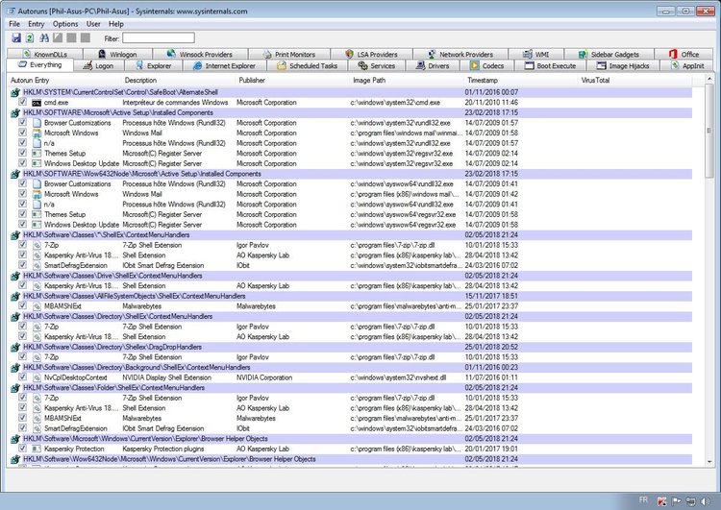This screenshot has width=721, height=510.
Task: Uncheck the 7-Zip entry under DragDropHandlers
Action: click(x=22, y=356)
